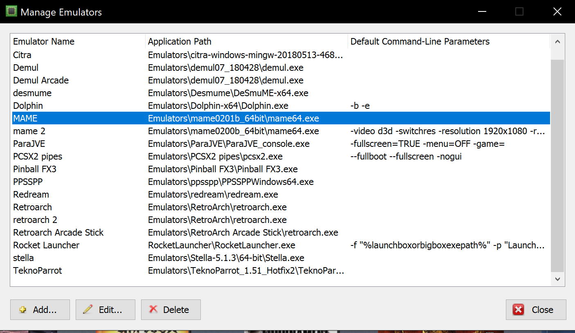Open the Edit... dialog for the selected emulator
Image resolution: width=575 pixels, height=333 pixels.
[106, 310]
